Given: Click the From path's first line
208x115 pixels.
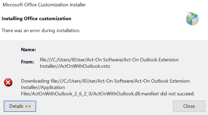Looking at the screenshot, I should (109, 60).
